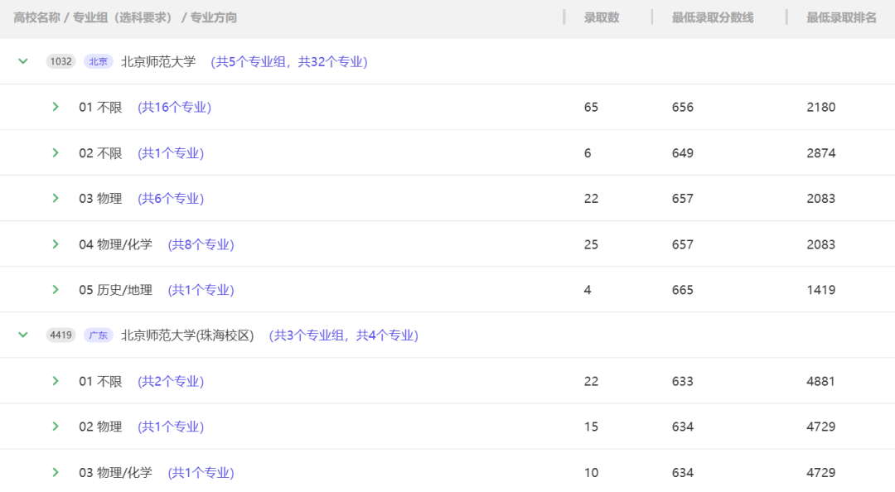Click the 4419 school code badge
895x492 pixels.
(60, 335)
